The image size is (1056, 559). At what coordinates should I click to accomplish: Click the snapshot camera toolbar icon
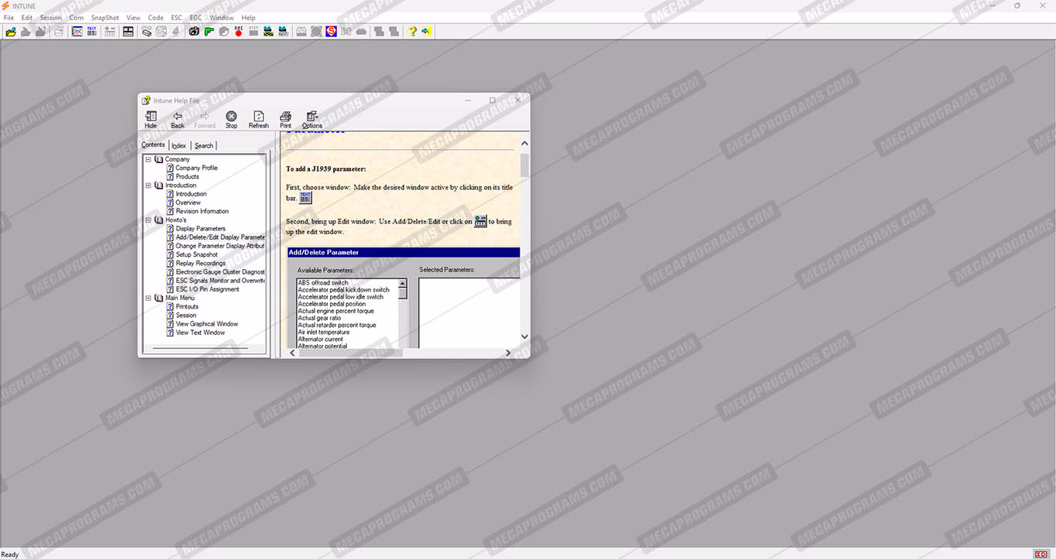point(193,32)
